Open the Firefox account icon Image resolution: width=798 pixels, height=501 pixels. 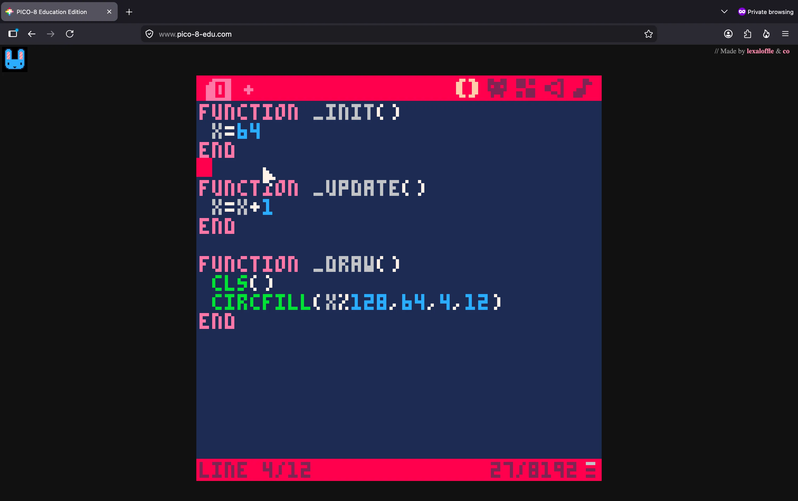click(x=728, y=34)
